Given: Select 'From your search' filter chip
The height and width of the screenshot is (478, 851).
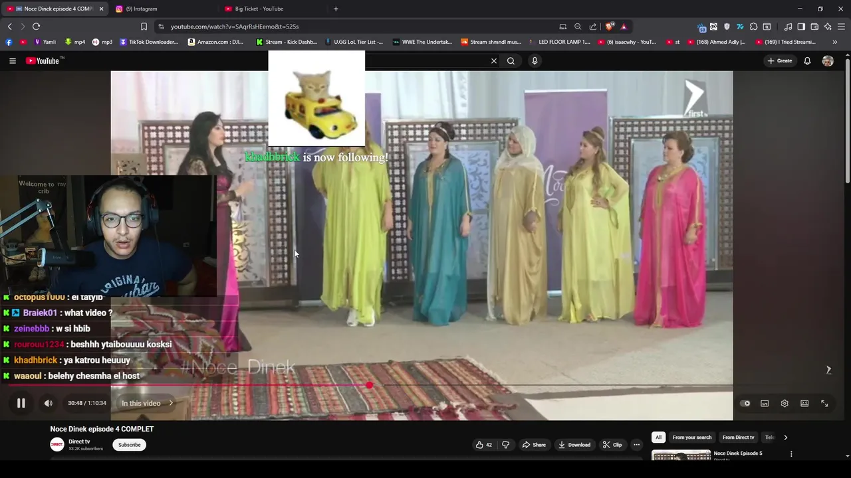Looking at the screenshot, I should tap(692, 438).
